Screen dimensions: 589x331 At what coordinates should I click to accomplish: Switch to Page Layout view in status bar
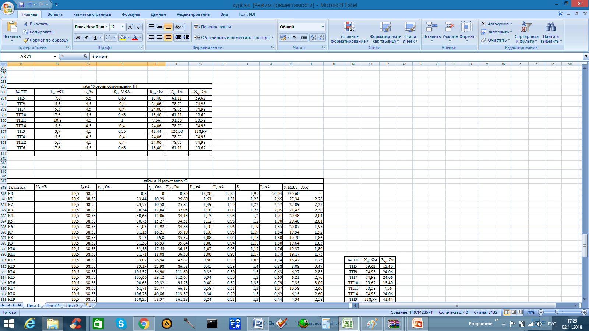tap(514, 312)
